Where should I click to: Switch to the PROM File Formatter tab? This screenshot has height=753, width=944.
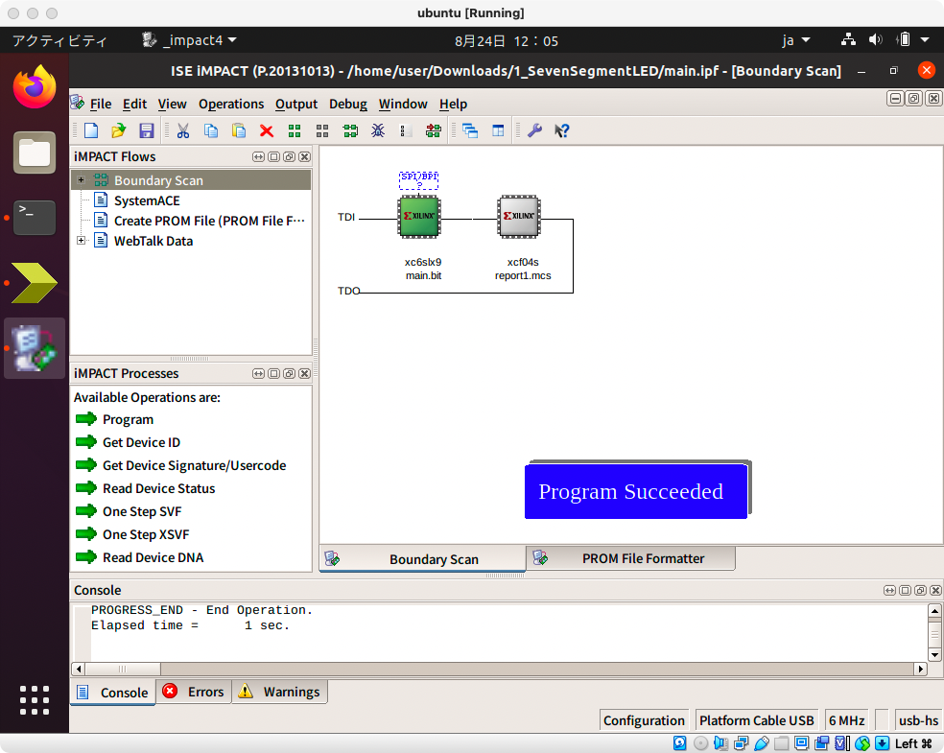pyautogui.click(x=630, y=558)
